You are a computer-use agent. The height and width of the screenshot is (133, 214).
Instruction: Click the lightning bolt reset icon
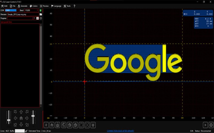tap(46, 125)
